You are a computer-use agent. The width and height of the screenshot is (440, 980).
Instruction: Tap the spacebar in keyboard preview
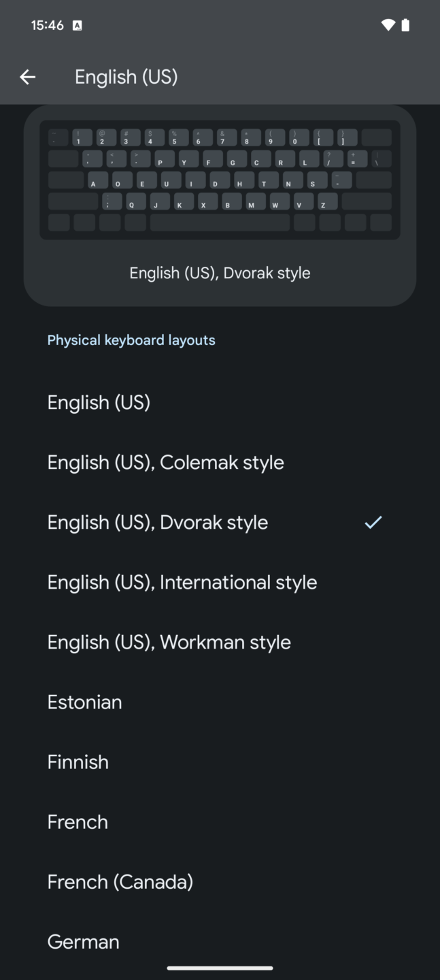(220, 223)
